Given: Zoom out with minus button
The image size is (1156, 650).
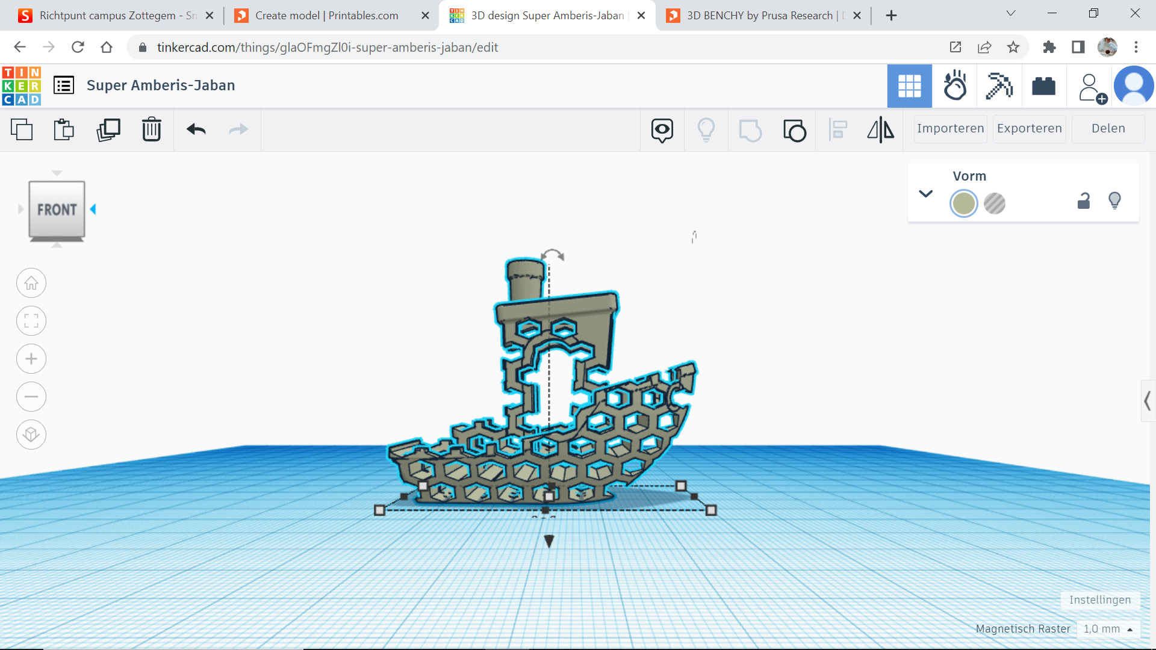Looking at the screenshot, I should 31,397.
